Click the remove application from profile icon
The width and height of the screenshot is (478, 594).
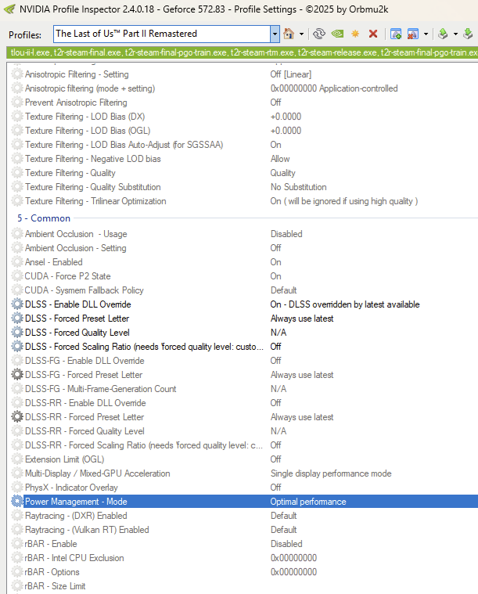pos(412,34)
